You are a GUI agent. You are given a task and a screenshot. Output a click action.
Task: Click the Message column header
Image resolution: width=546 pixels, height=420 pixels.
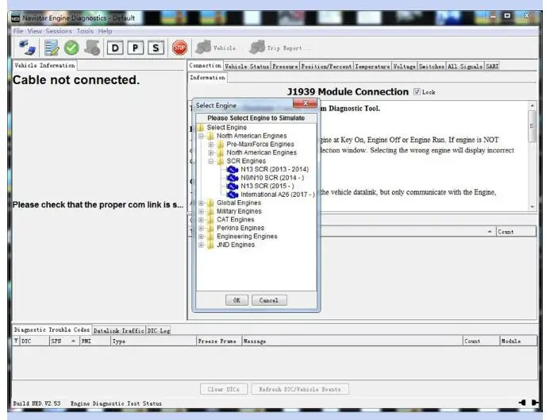coord(352,341)
